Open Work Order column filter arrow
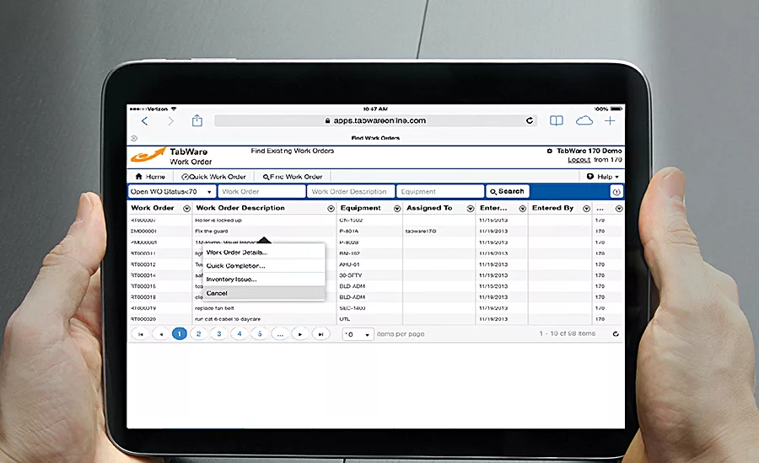This screenshot has height=463, width=759. point(186,208)
